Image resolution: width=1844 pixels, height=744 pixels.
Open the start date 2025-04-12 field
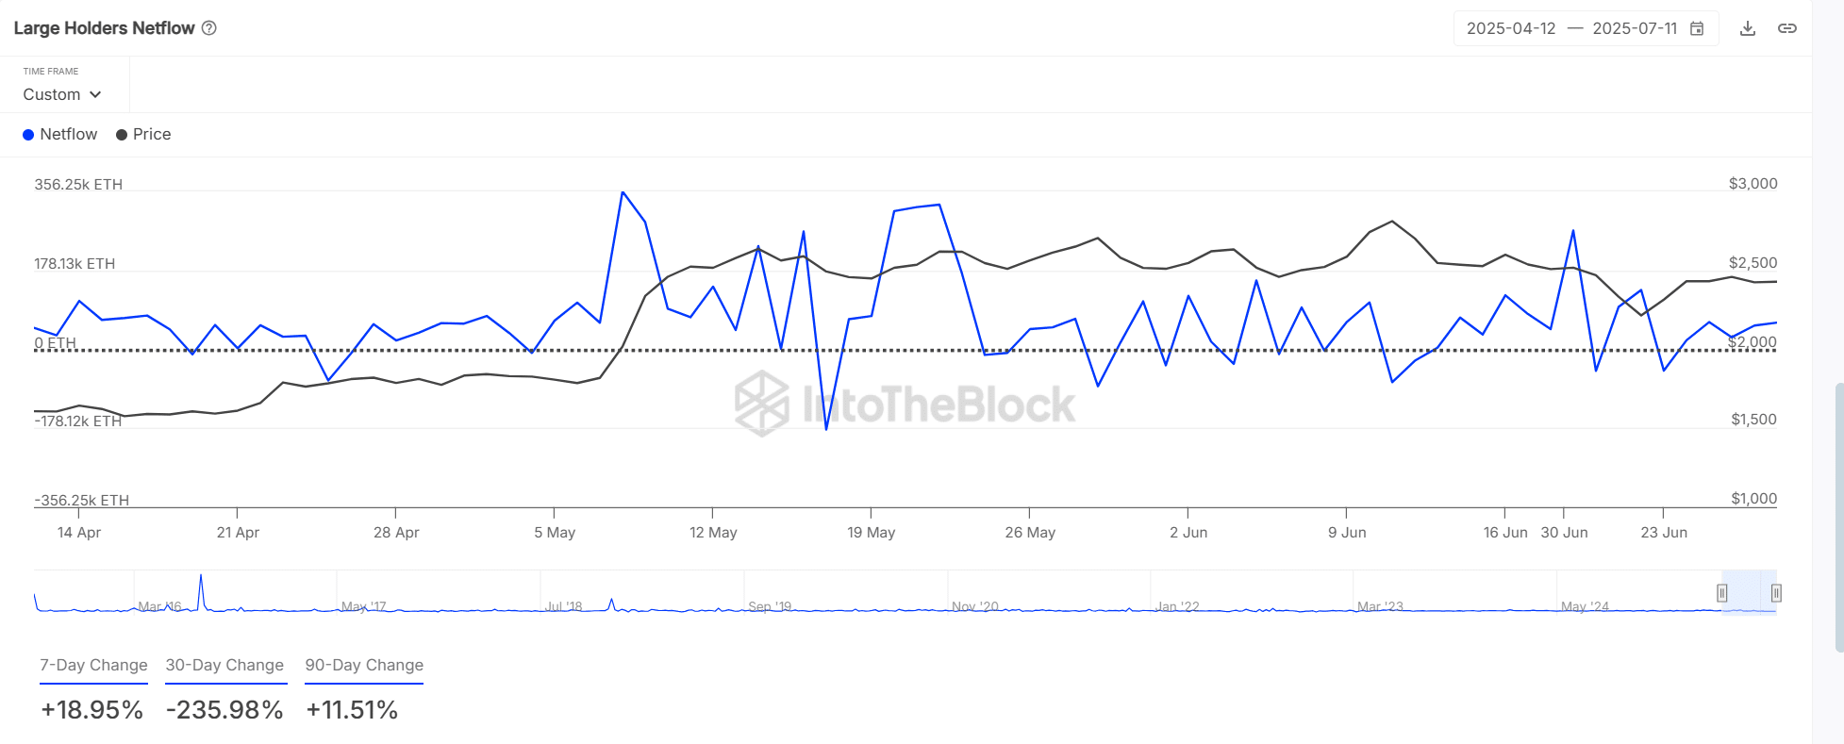(x=1511, y=28)
